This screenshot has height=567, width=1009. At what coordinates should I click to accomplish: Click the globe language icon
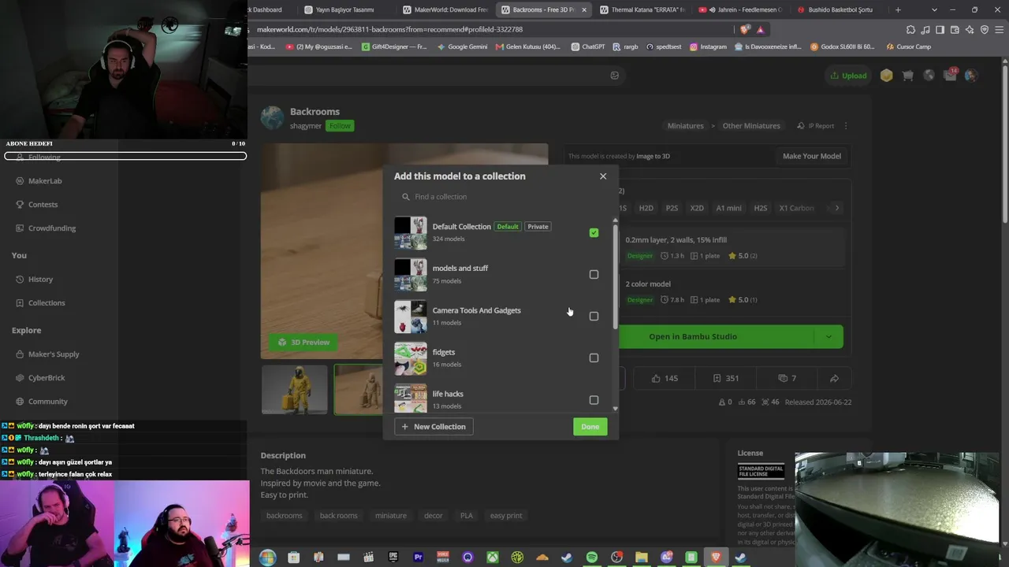[x=929, y=76]
